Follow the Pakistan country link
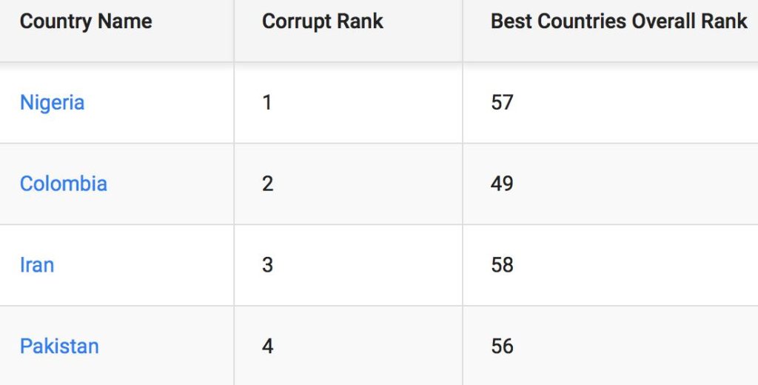 pyautogui.click(x=59, y=346)
